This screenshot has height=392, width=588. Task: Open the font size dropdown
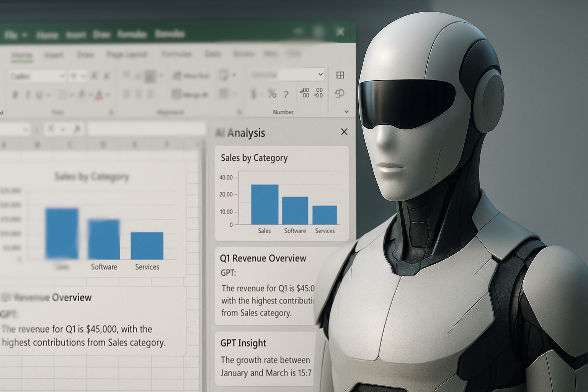78,77
